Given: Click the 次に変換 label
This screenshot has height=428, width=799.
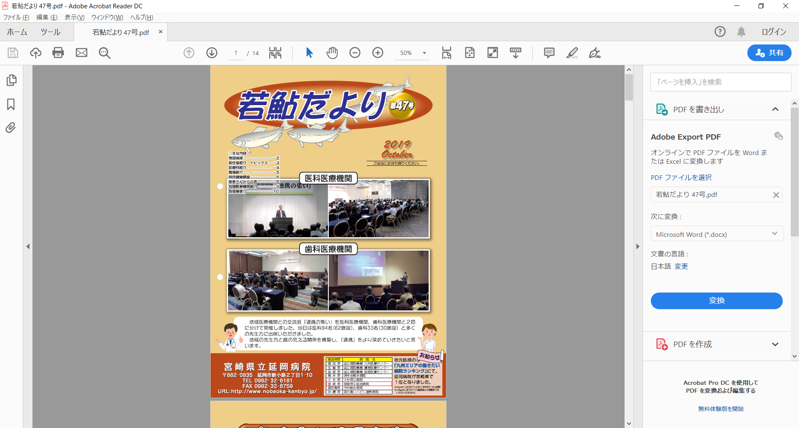Looking at the screenshot, I should point(666,216).
